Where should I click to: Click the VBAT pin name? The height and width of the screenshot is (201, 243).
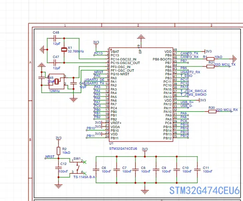[x=114, y=52]
